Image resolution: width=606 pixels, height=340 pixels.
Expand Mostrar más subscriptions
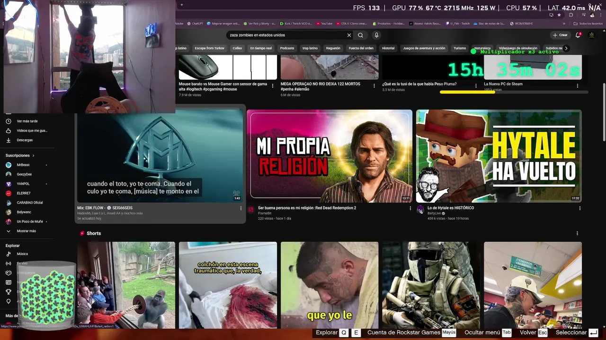pyautogui.click(x=27, y=231)
